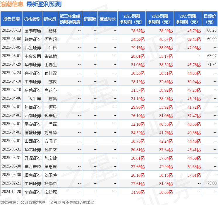Viewport: 218px width, 205px height.
Task: Click the 最新盈利预测 title text
Action: click(x=44, y=4)
